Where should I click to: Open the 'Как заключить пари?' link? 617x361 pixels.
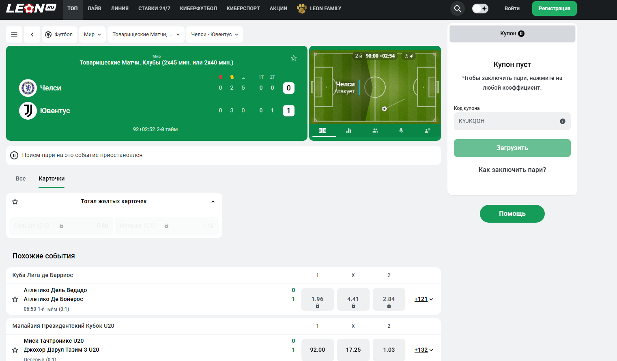click(512, 170)
